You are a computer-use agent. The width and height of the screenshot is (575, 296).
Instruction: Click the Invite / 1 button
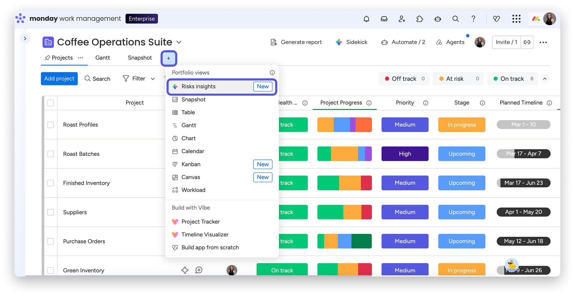pos(506,42)
